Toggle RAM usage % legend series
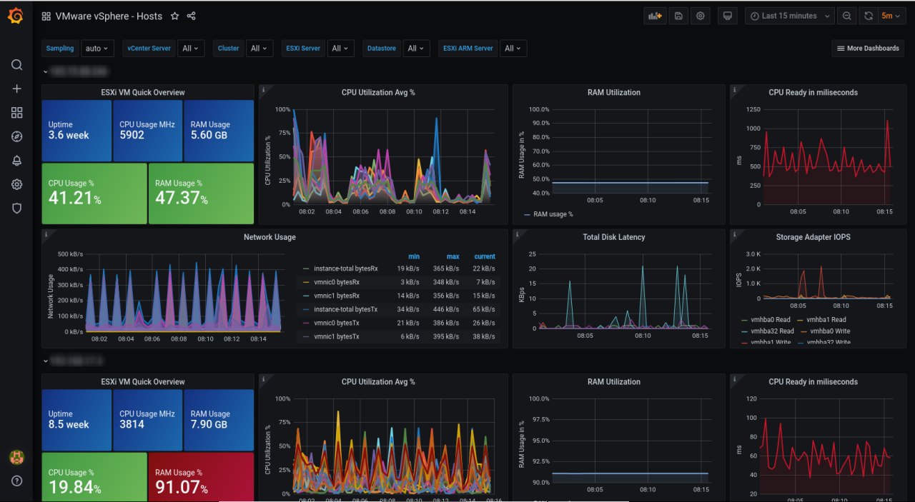 [x=553, y=214]
